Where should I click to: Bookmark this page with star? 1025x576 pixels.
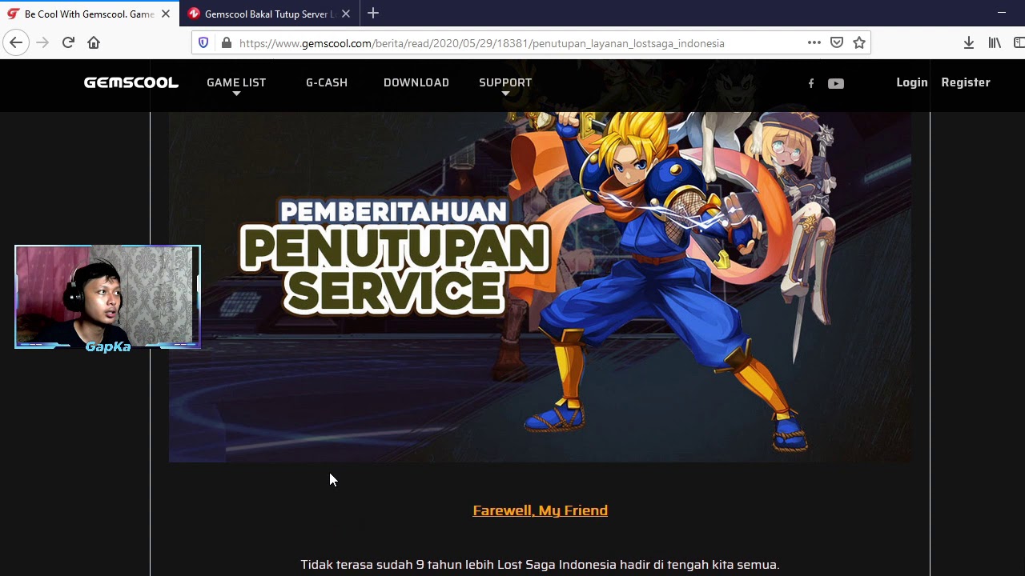[859, 43]
